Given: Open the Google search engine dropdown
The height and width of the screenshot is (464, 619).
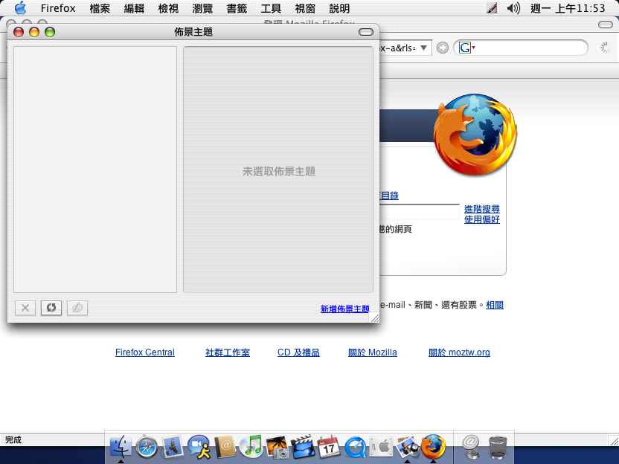Looking at the screenshot, I should pos(467,48).
